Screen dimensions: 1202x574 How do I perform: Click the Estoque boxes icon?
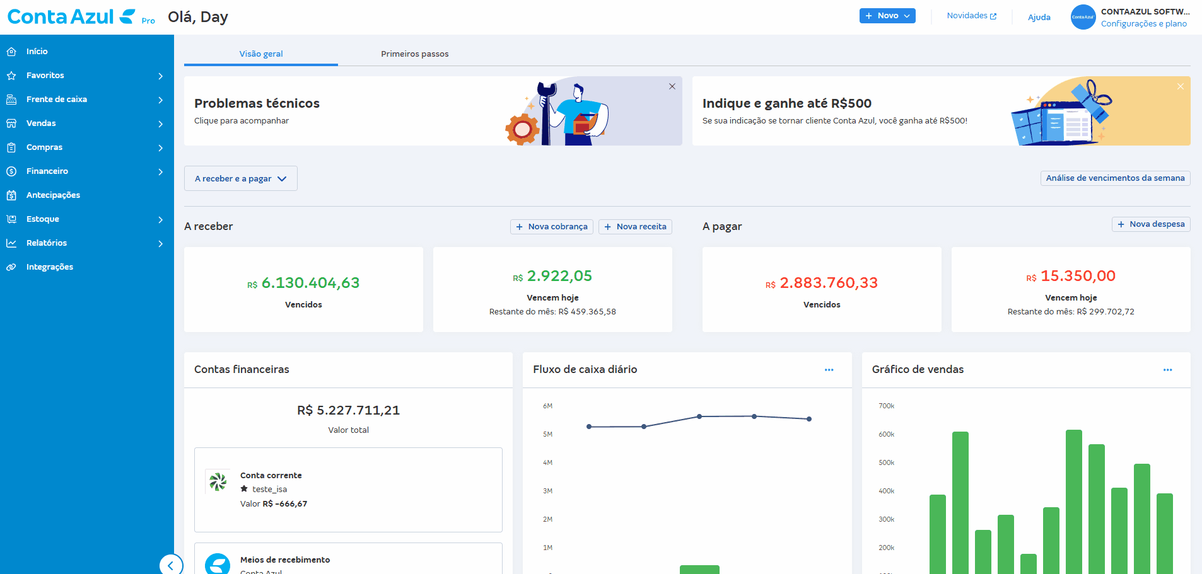[x=11, y=219]
